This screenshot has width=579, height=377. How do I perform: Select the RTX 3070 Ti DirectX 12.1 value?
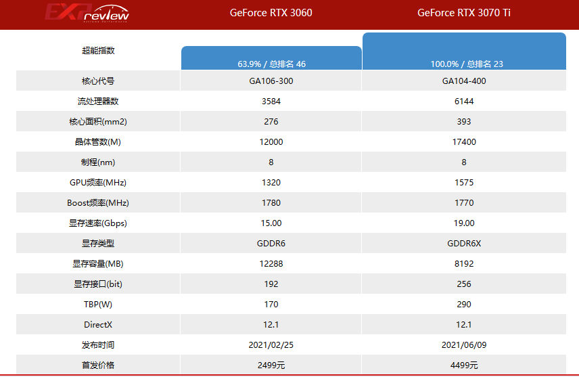click(x=464, y=325)
